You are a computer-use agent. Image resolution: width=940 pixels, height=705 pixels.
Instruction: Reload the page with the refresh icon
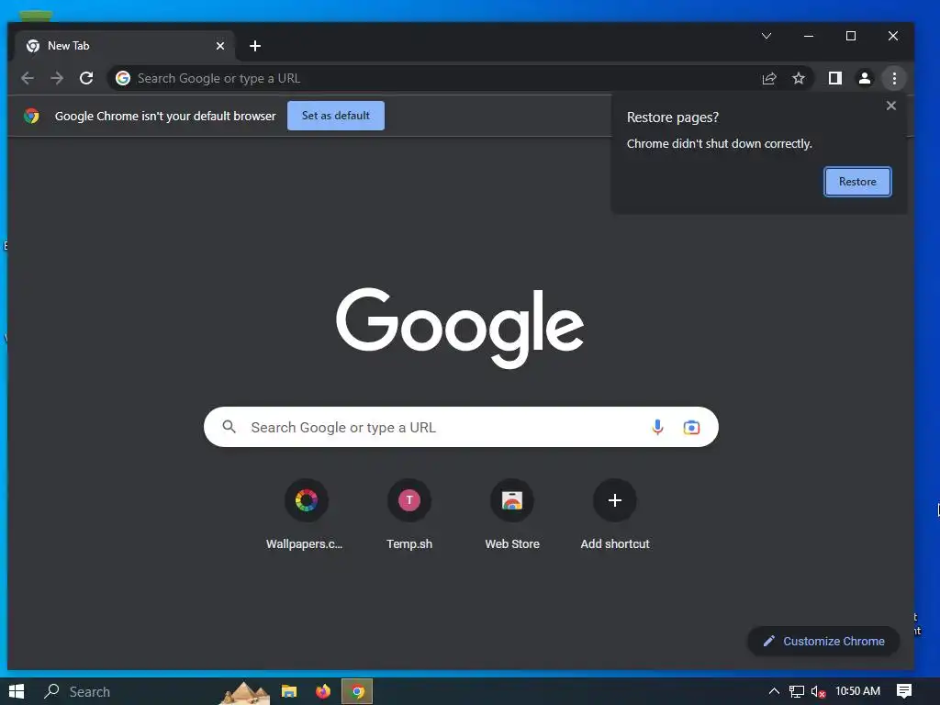coord(86,79)
